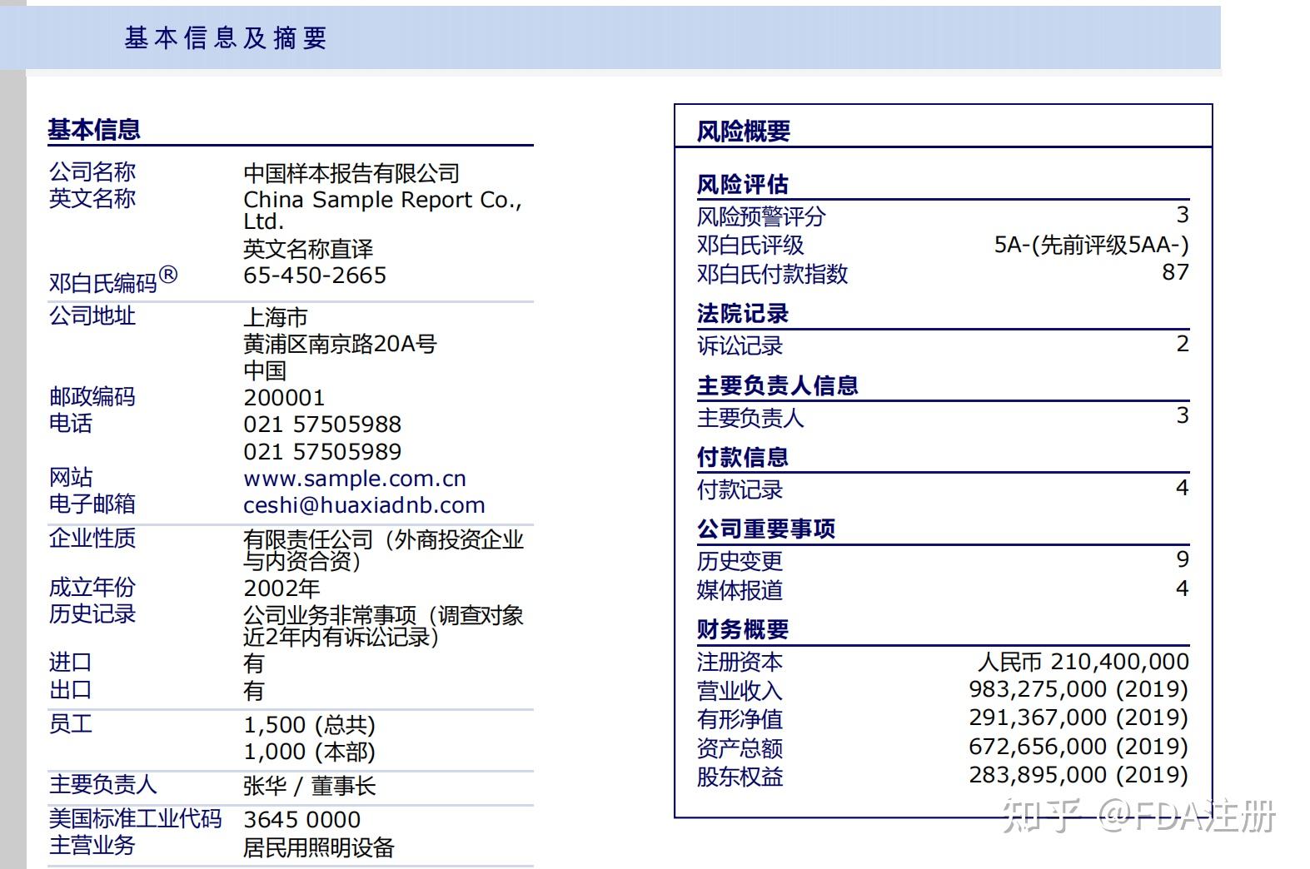1310x869 pixels.
Task: Select SIC code 3645 0000
Action: pyautogui.click(x=302, y=820)
